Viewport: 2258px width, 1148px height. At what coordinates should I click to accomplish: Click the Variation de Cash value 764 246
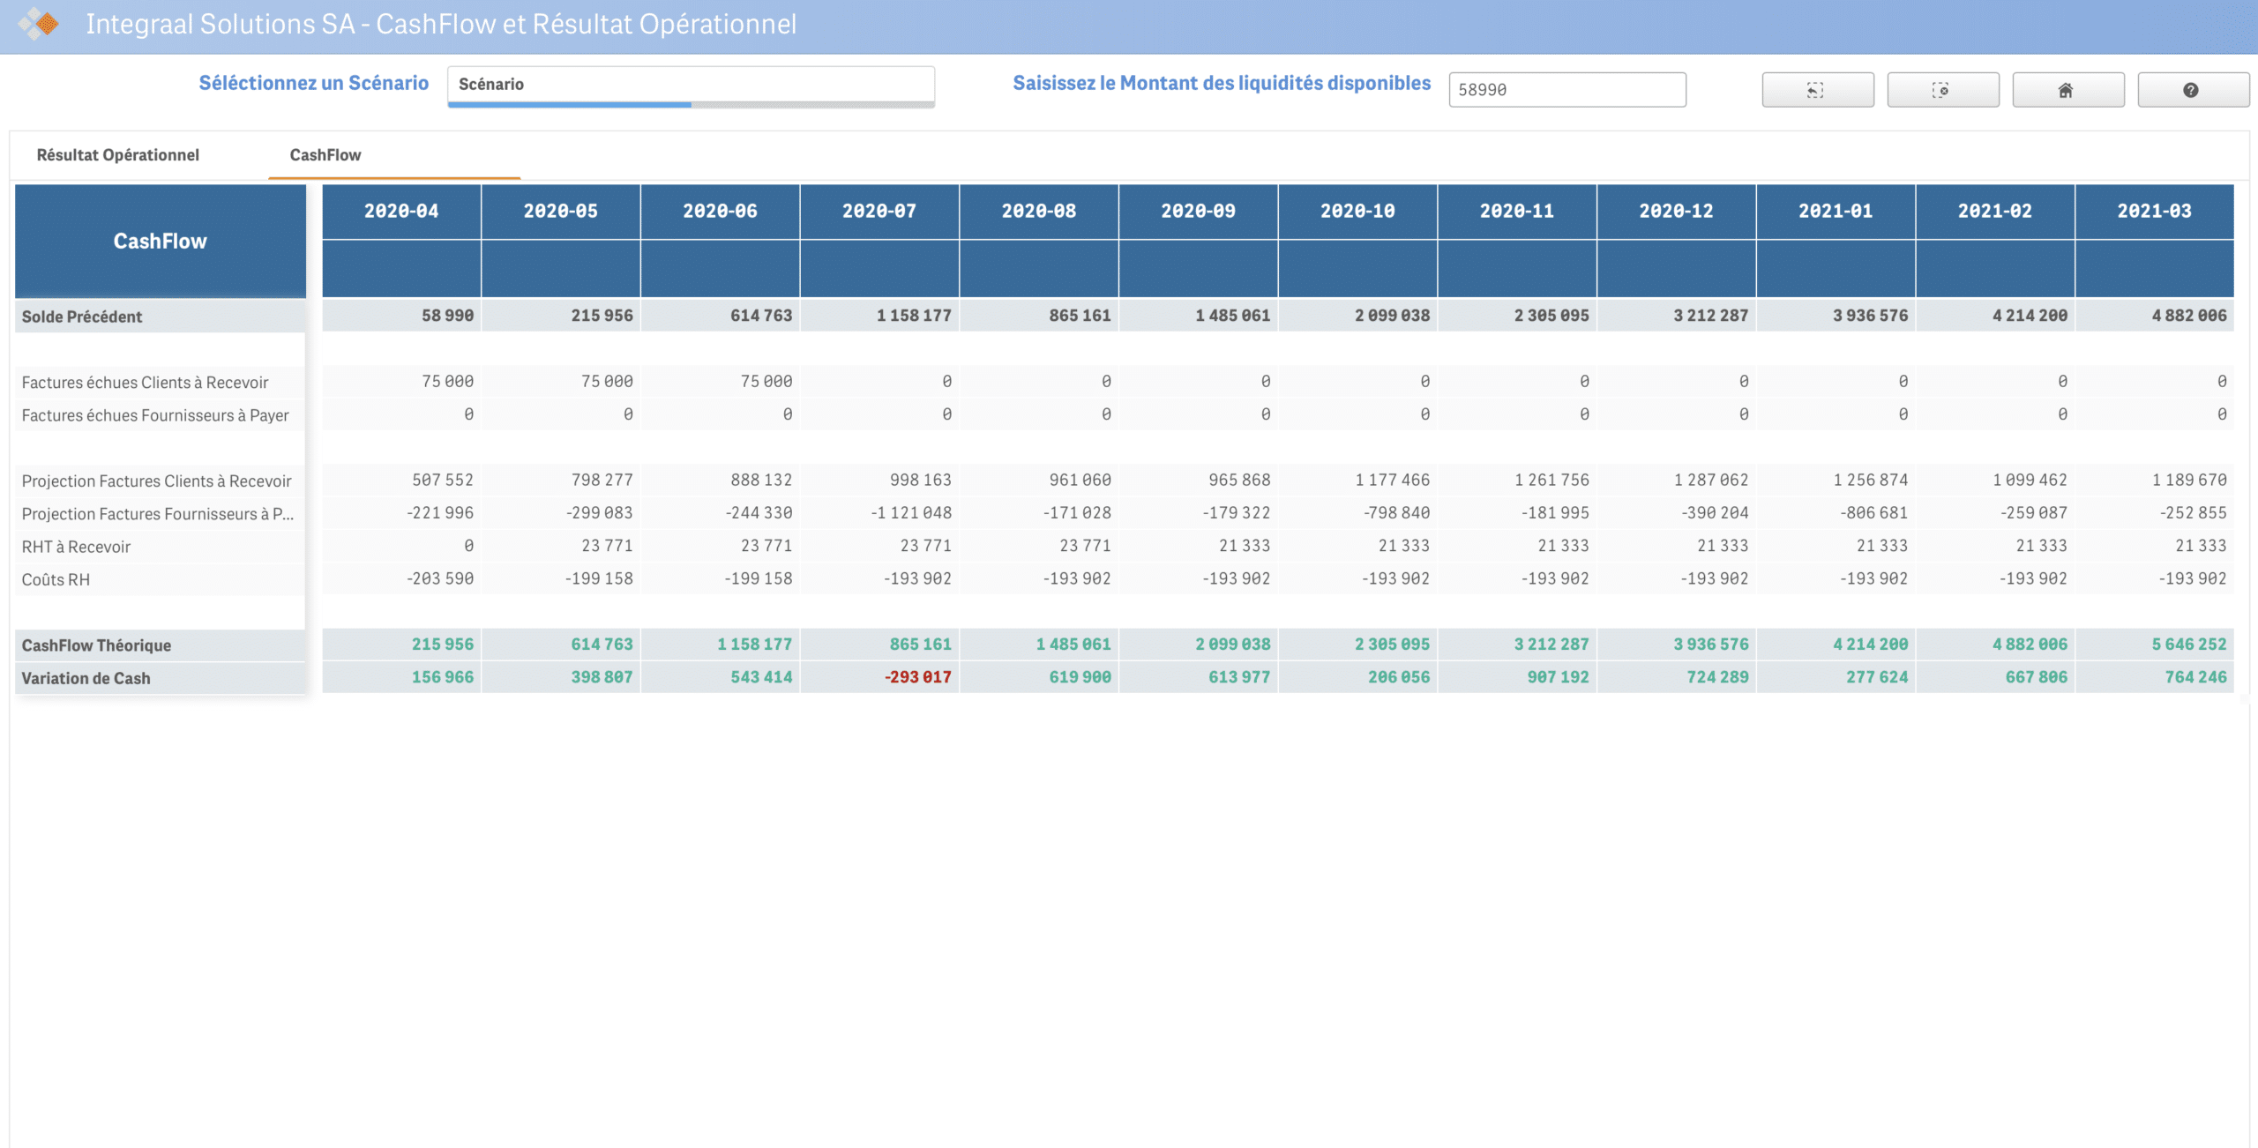2196,677
